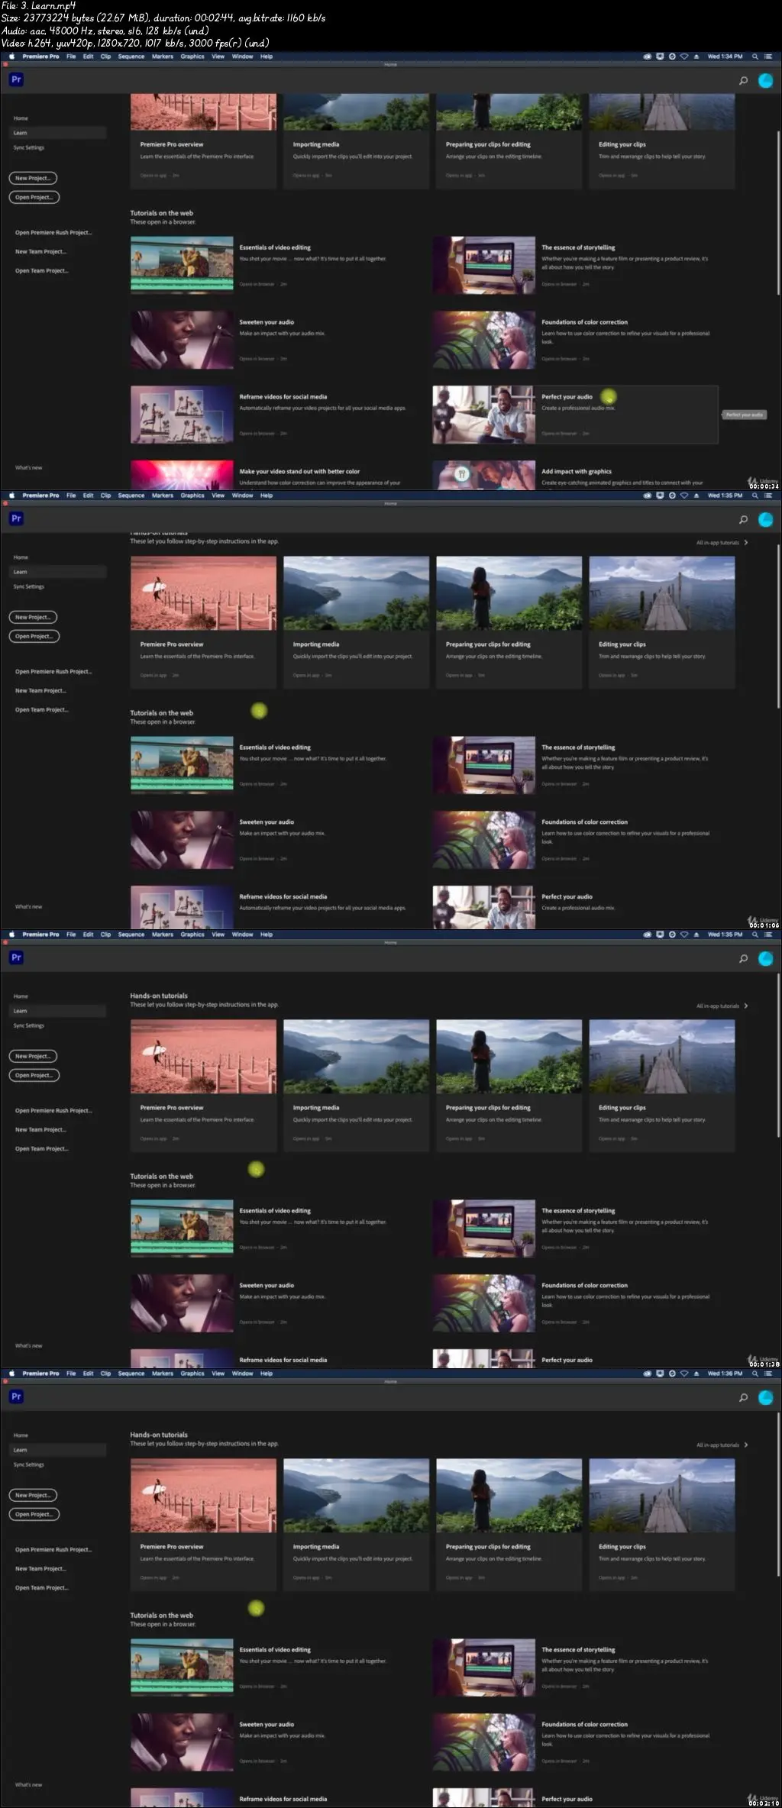Click Open Team Project in the third frame
Screen dimensions: 782x1808
tap(42, 1149)
